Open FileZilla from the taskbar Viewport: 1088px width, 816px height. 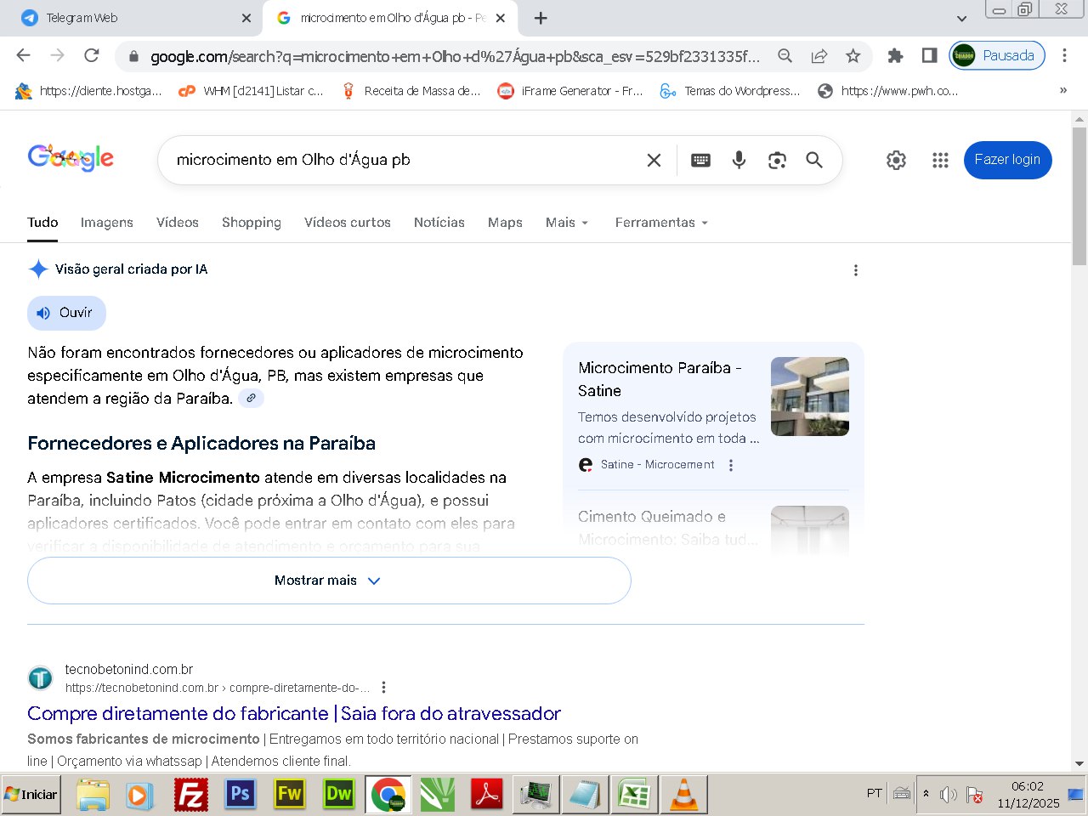coord(191,795)
